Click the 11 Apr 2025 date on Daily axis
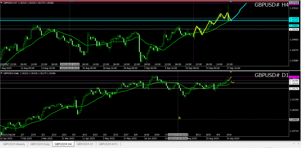Image resolution: width=301 pixels, height=148 pixels. click(89, 138)
